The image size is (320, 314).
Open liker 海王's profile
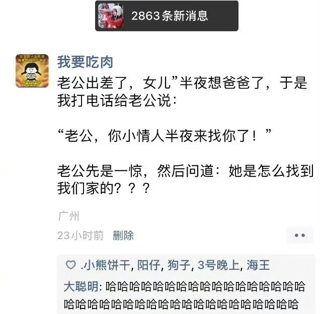[258, 265]
